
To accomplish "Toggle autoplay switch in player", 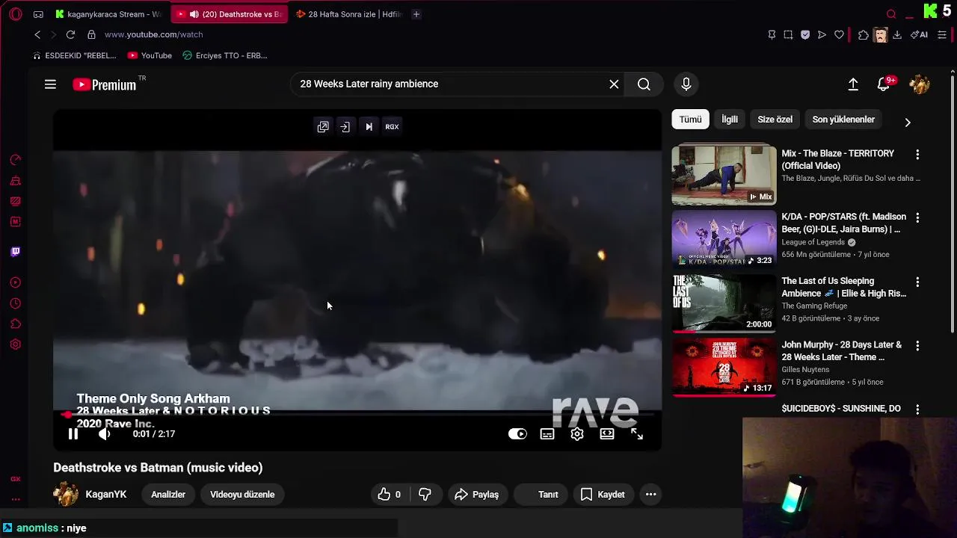I will 517,434.
